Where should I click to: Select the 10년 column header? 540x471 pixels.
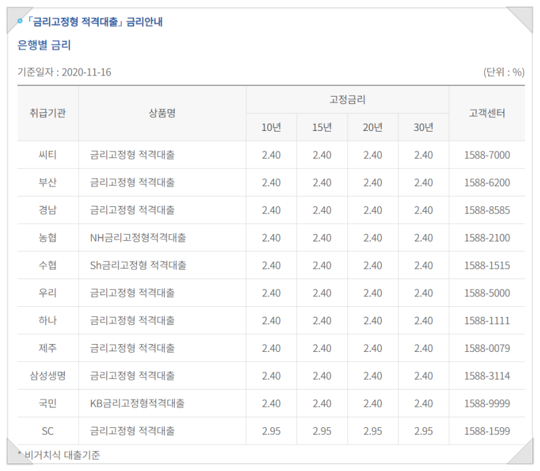click(x=271, y=128)
